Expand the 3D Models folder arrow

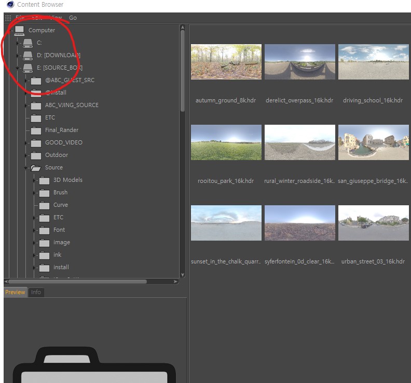tap(34, 180)
